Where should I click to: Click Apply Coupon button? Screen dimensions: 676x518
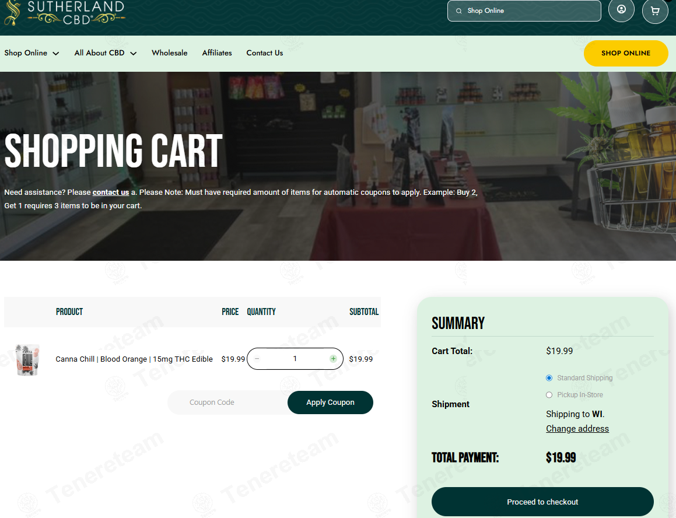[x=330, y=402]
